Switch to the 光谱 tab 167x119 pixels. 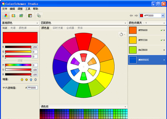[x=13, y=28]
